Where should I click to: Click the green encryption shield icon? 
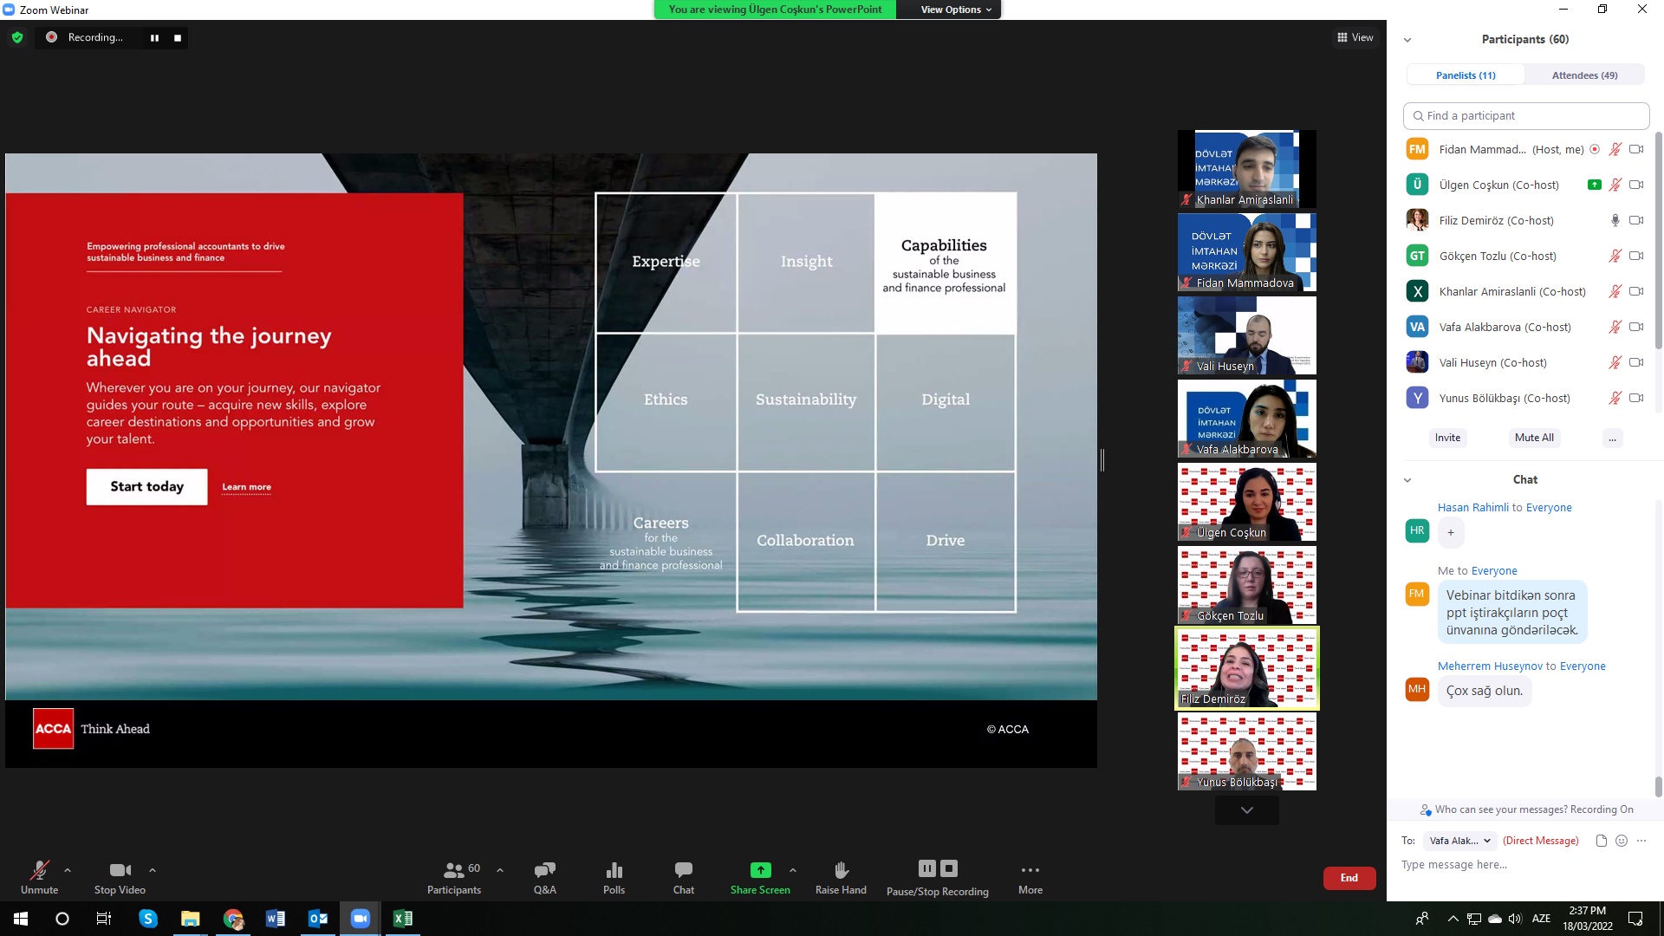(x=17, y=37)
